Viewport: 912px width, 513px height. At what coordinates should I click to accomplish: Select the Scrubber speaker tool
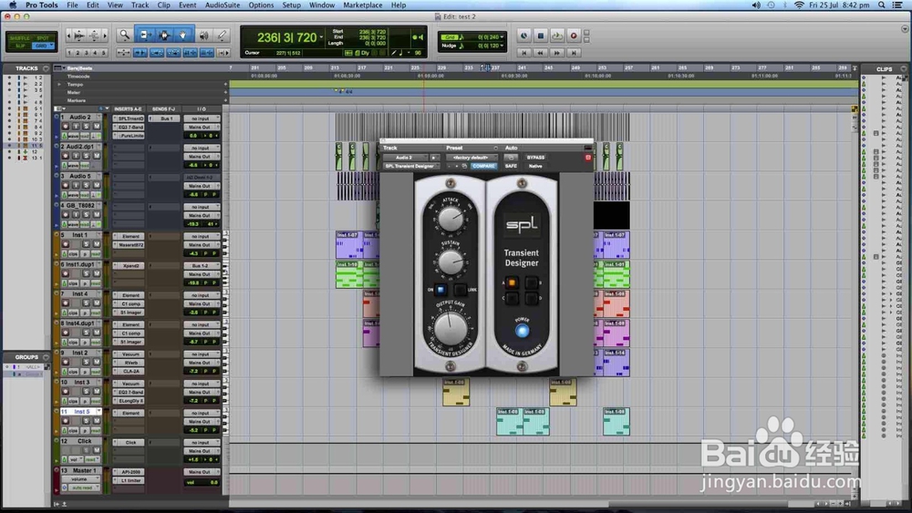coord(204,36)
